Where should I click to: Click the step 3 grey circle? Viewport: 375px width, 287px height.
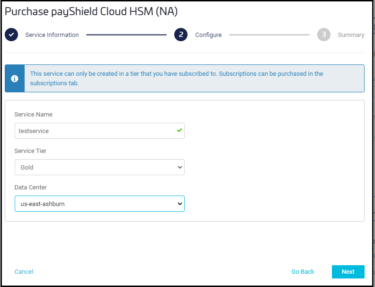pos(324,35)
